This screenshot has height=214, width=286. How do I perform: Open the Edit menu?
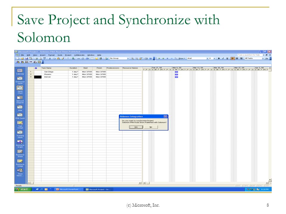click(29, 55)
